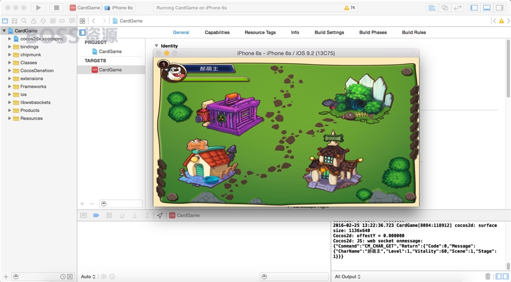Expand the Frameworks folder

tap(10, 87)
